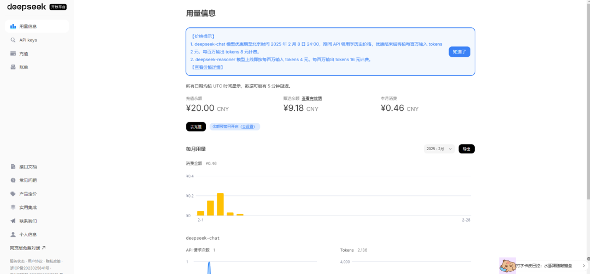Open 查看价格详情 pricing details link
This screenshot has height=274, width=590.
point(208,67)
